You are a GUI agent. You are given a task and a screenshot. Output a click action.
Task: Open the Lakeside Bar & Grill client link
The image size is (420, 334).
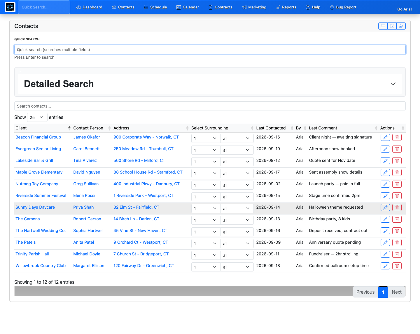pos(34,160)
